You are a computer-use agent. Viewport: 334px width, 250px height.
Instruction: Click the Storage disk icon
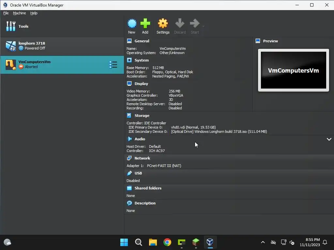[129, 115]
